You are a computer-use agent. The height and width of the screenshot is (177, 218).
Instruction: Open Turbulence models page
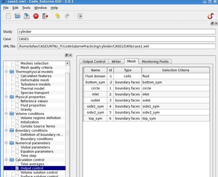click(36, 84)
